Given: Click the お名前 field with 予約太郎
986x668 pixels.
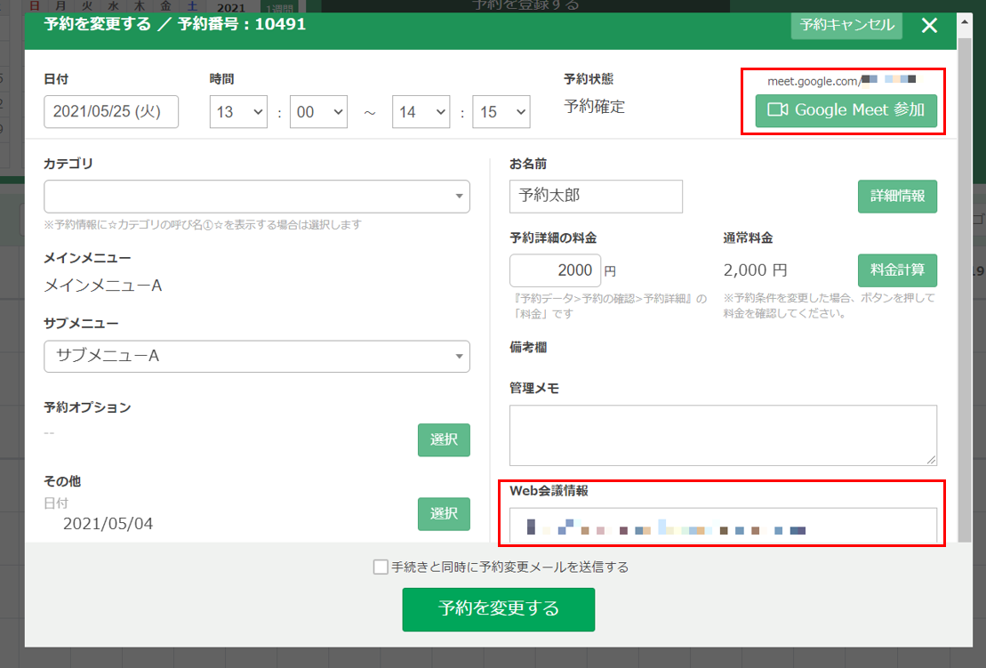Looking at the screenshot, I should 596,197.
